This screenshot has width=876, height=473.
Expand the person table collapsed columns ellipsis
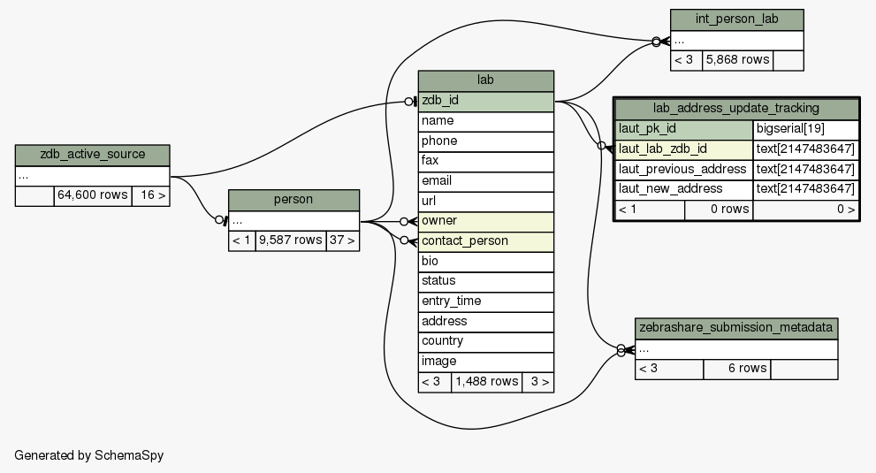tap(293, 221)
